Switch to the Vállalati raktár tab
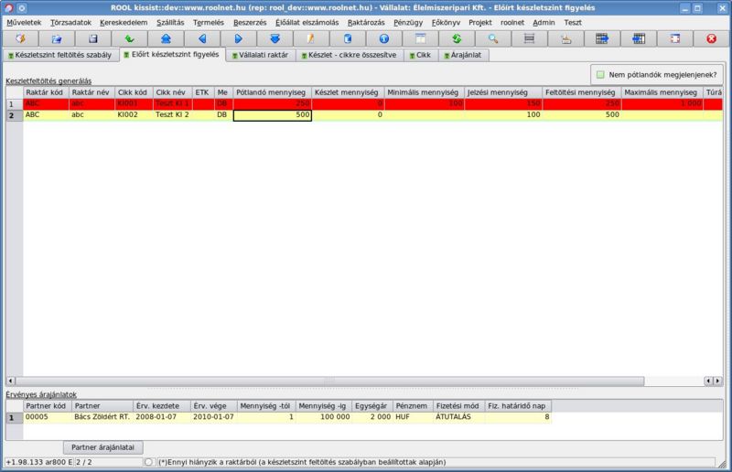Screen dimensions: 732x472 262,55
